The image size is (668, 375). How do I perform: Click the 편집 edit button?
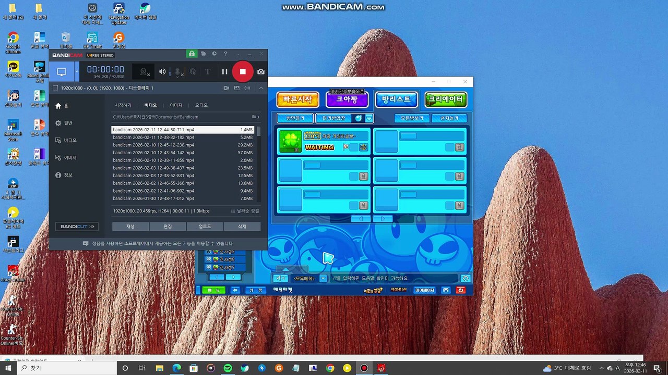pos(168,227)
